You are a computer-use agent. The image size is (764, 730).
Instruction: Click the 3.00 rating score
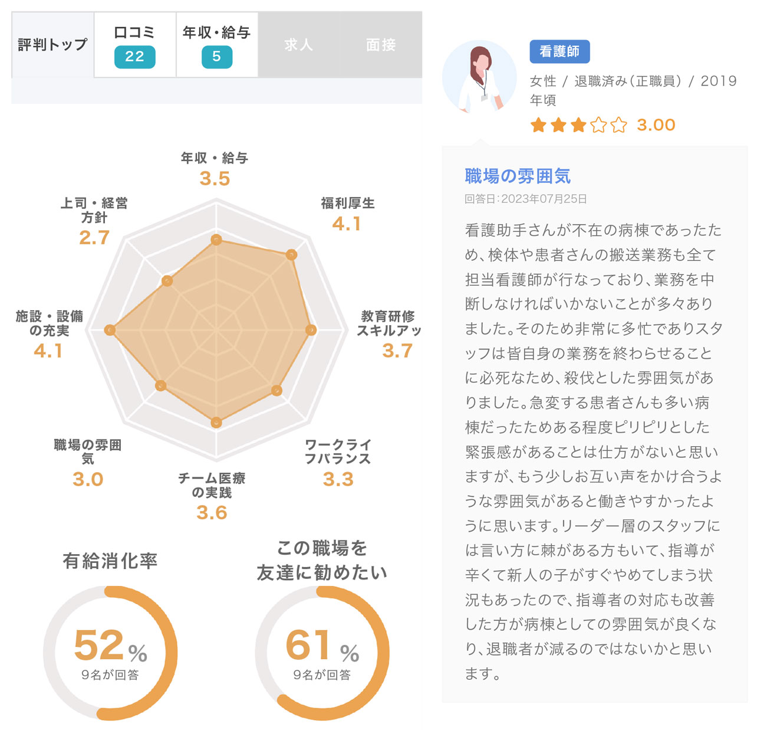pos(656,125)
